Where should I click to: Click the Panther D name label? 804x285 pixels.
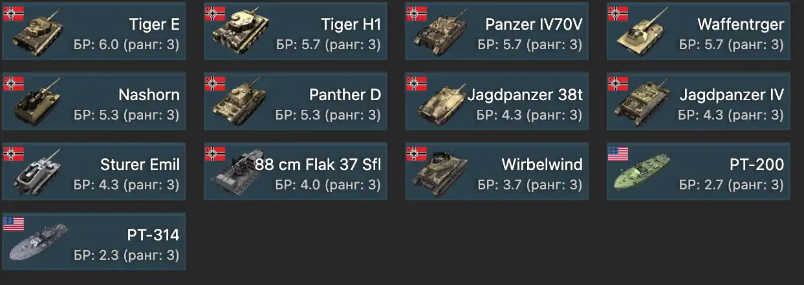345,95
